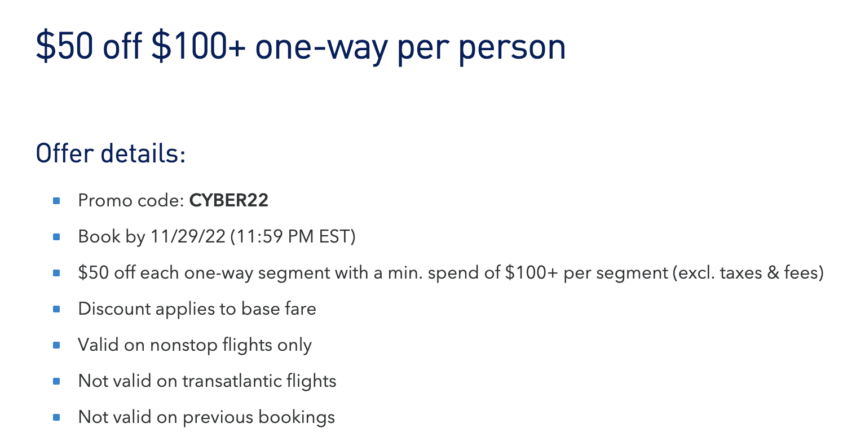Click the bullet beside "Not valid on transatlantic flights"
Screen dimensions: 856x441
click(x=56, y=381)
